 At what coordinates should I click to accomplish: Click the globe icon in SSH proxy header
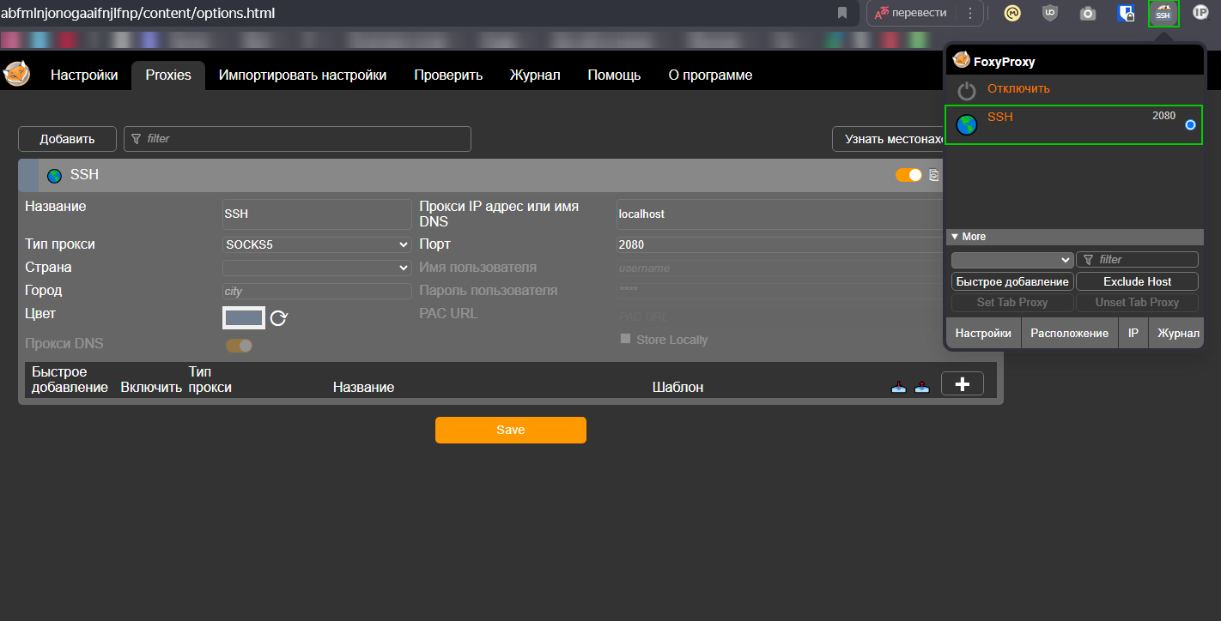[x=55, y=175]
